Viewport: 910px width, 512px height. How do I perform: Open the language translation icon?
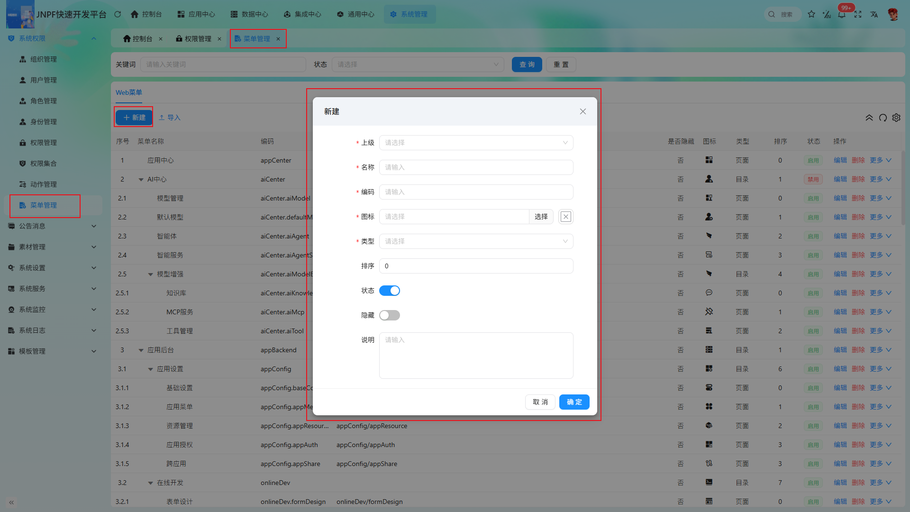pyautogui.click(x=874, y=14)
